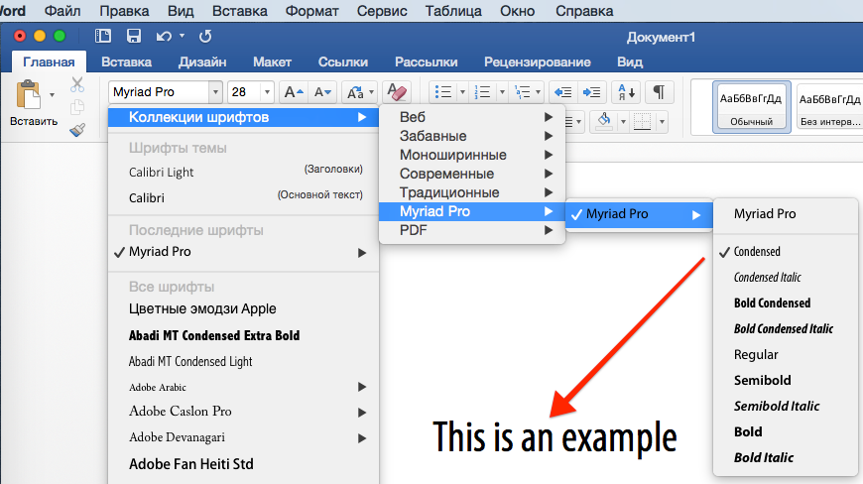863x484 pixels.
Task: Click the Undo arrow icon
Action: tap(164, 37)
